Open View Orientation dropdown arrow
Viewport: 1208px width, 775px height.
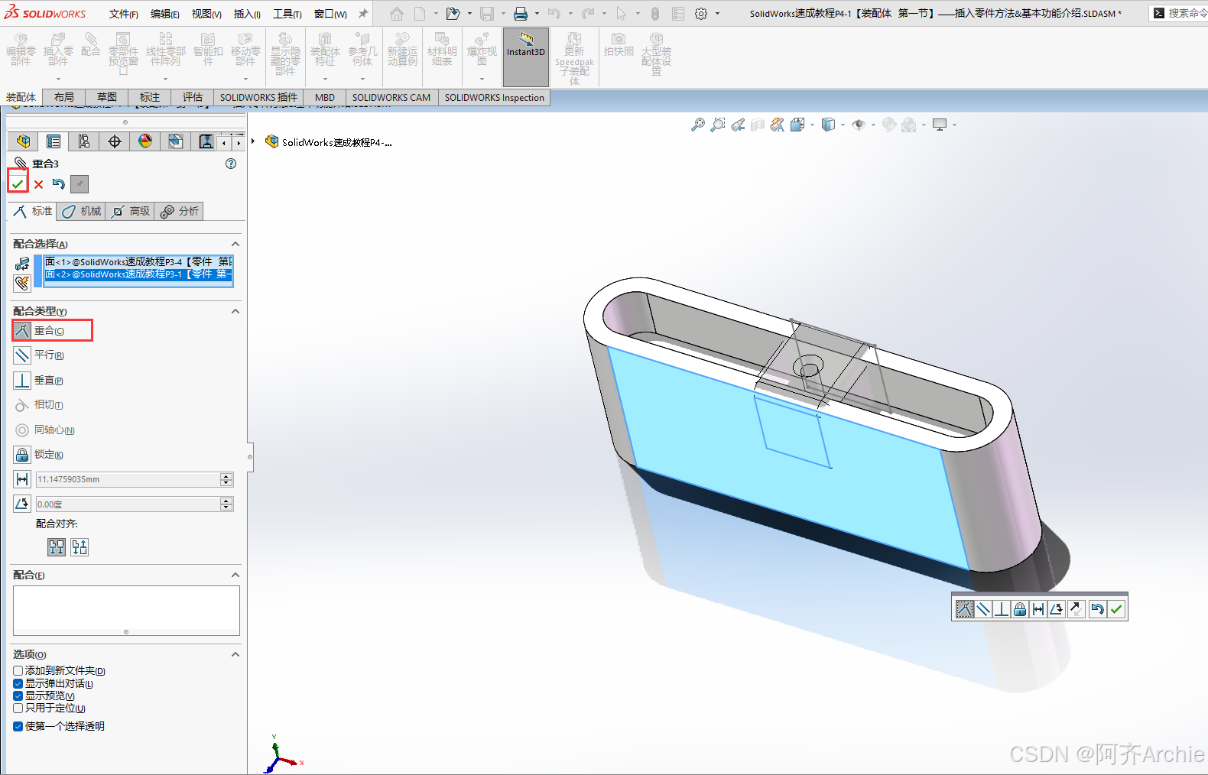[x=813, y=125]
